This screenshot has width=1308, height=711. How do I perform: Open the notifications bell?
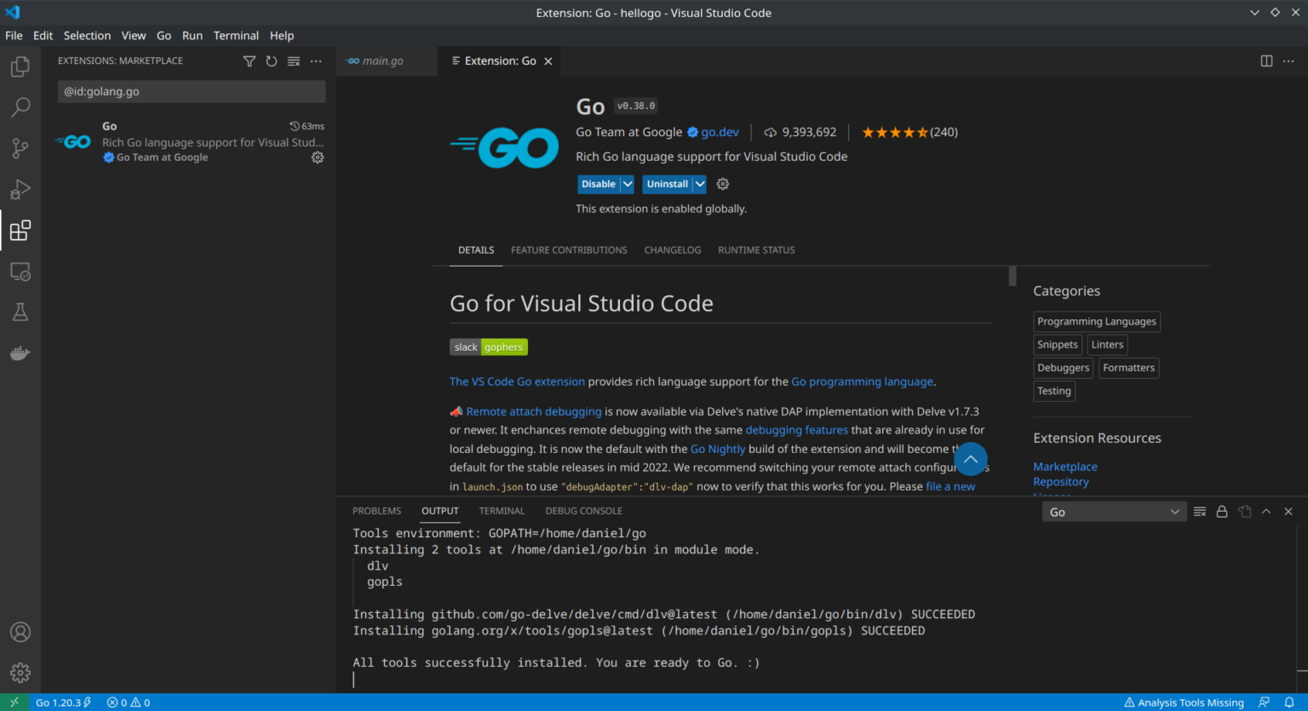point(1289,702)
